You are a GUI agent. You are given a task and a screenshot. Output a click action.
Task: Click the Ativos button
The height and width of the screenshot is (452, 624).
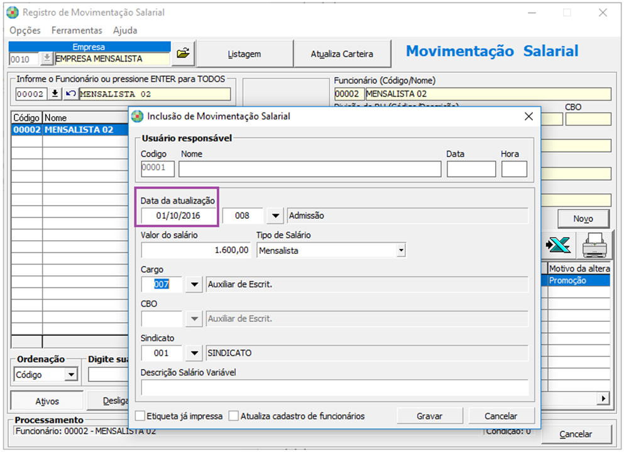pyautogui.click(x=47, y=401)
